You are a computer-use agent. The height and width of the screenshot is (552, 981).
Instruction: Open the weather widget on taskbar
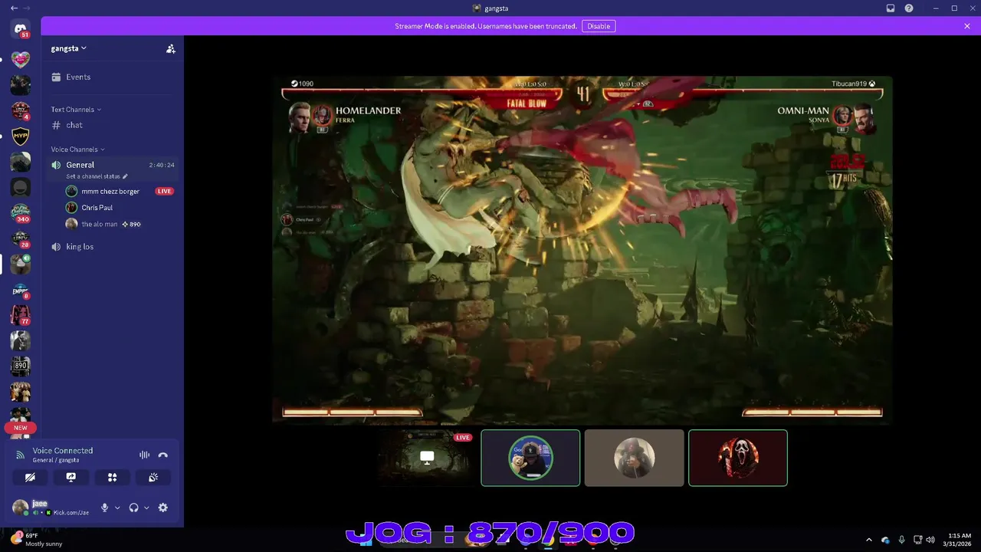(37, 540)
